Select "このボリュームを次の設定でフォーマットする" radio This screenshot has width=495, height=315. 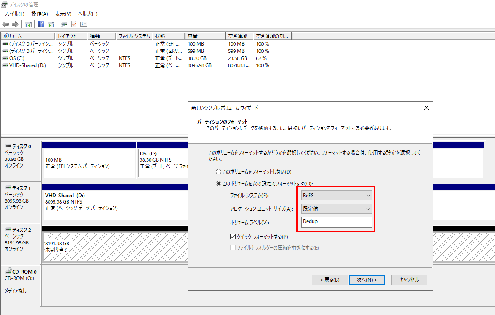[218, 183]
